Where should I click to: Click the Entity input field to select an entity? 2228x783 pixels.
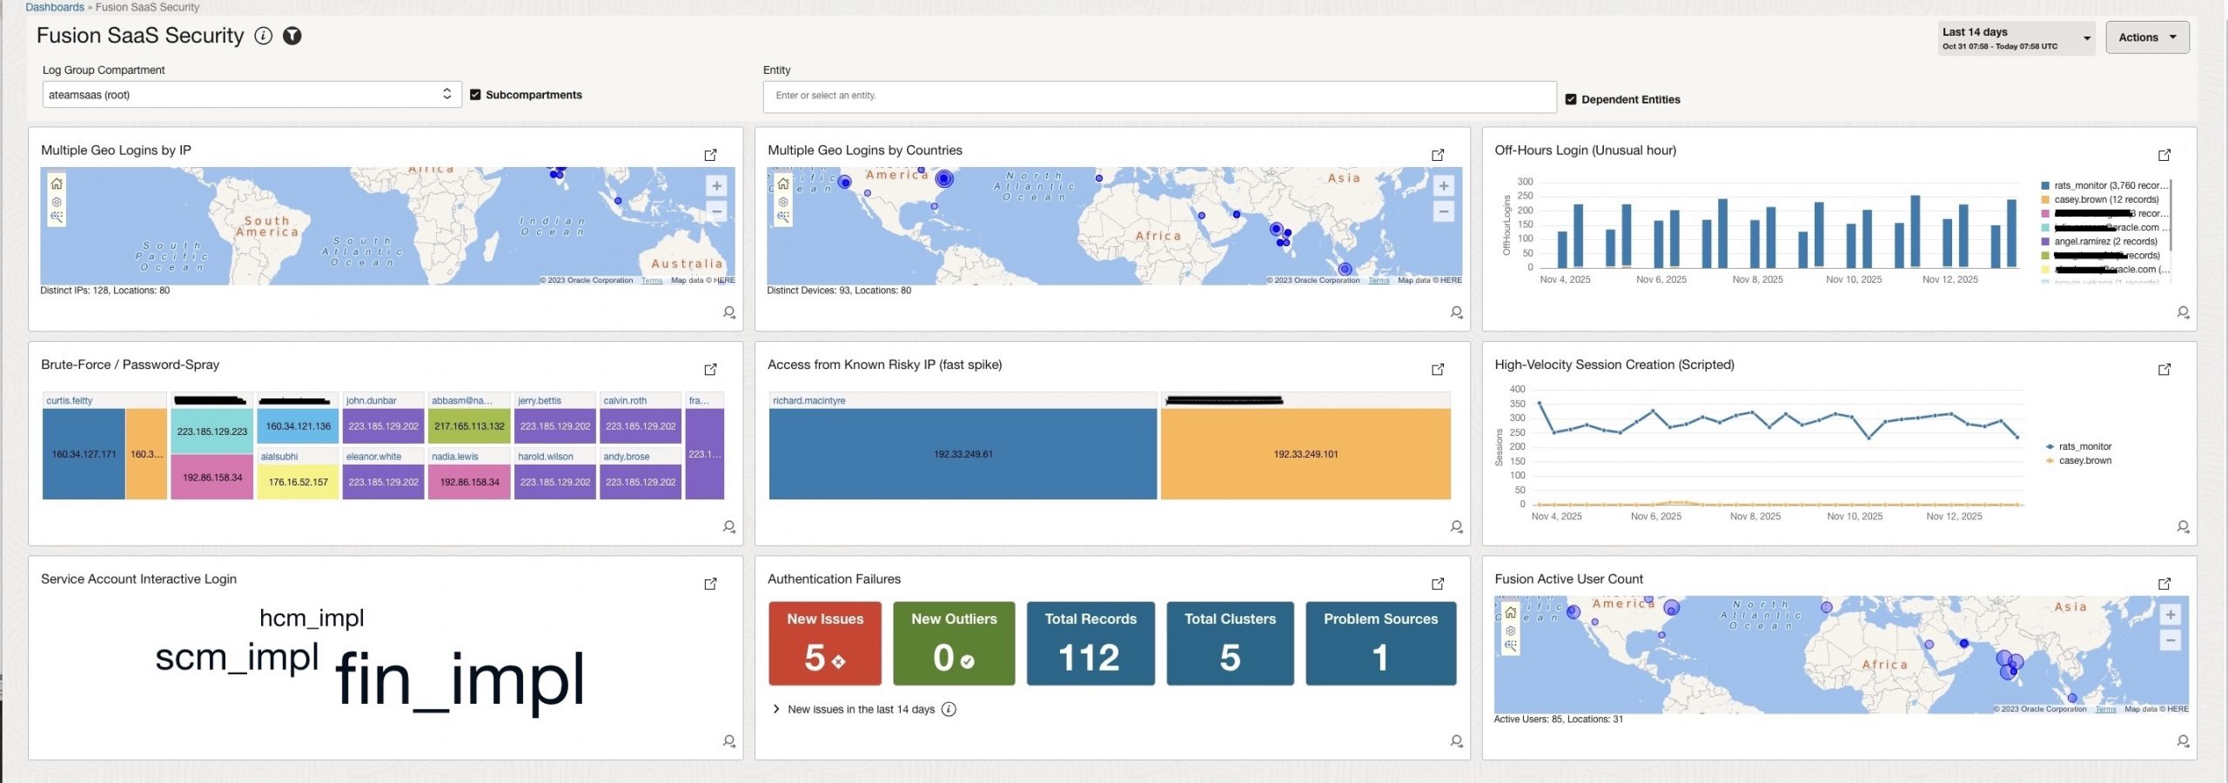tap(1158, 96)
